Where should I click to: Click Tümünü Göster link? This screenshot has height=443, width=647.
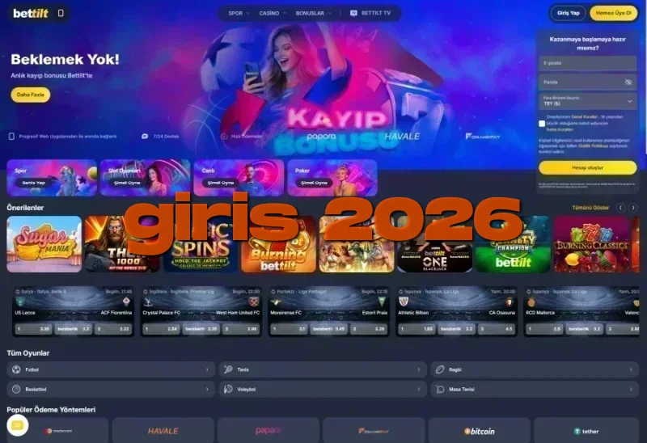pyautogui.click(x=590, y=208)
